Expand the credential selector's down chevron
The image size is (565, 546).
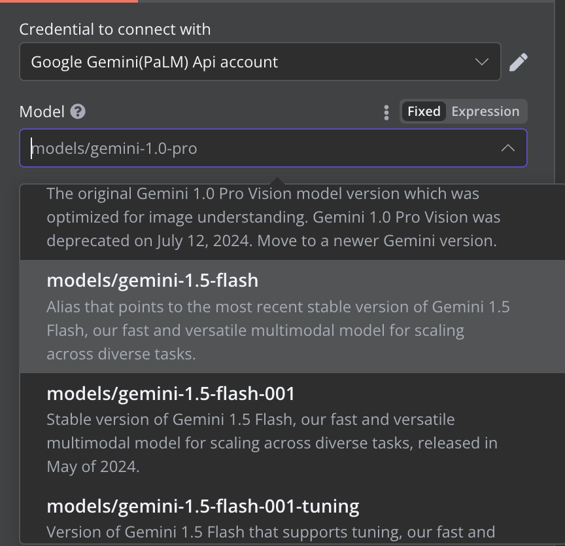click(x=482, y=62)
